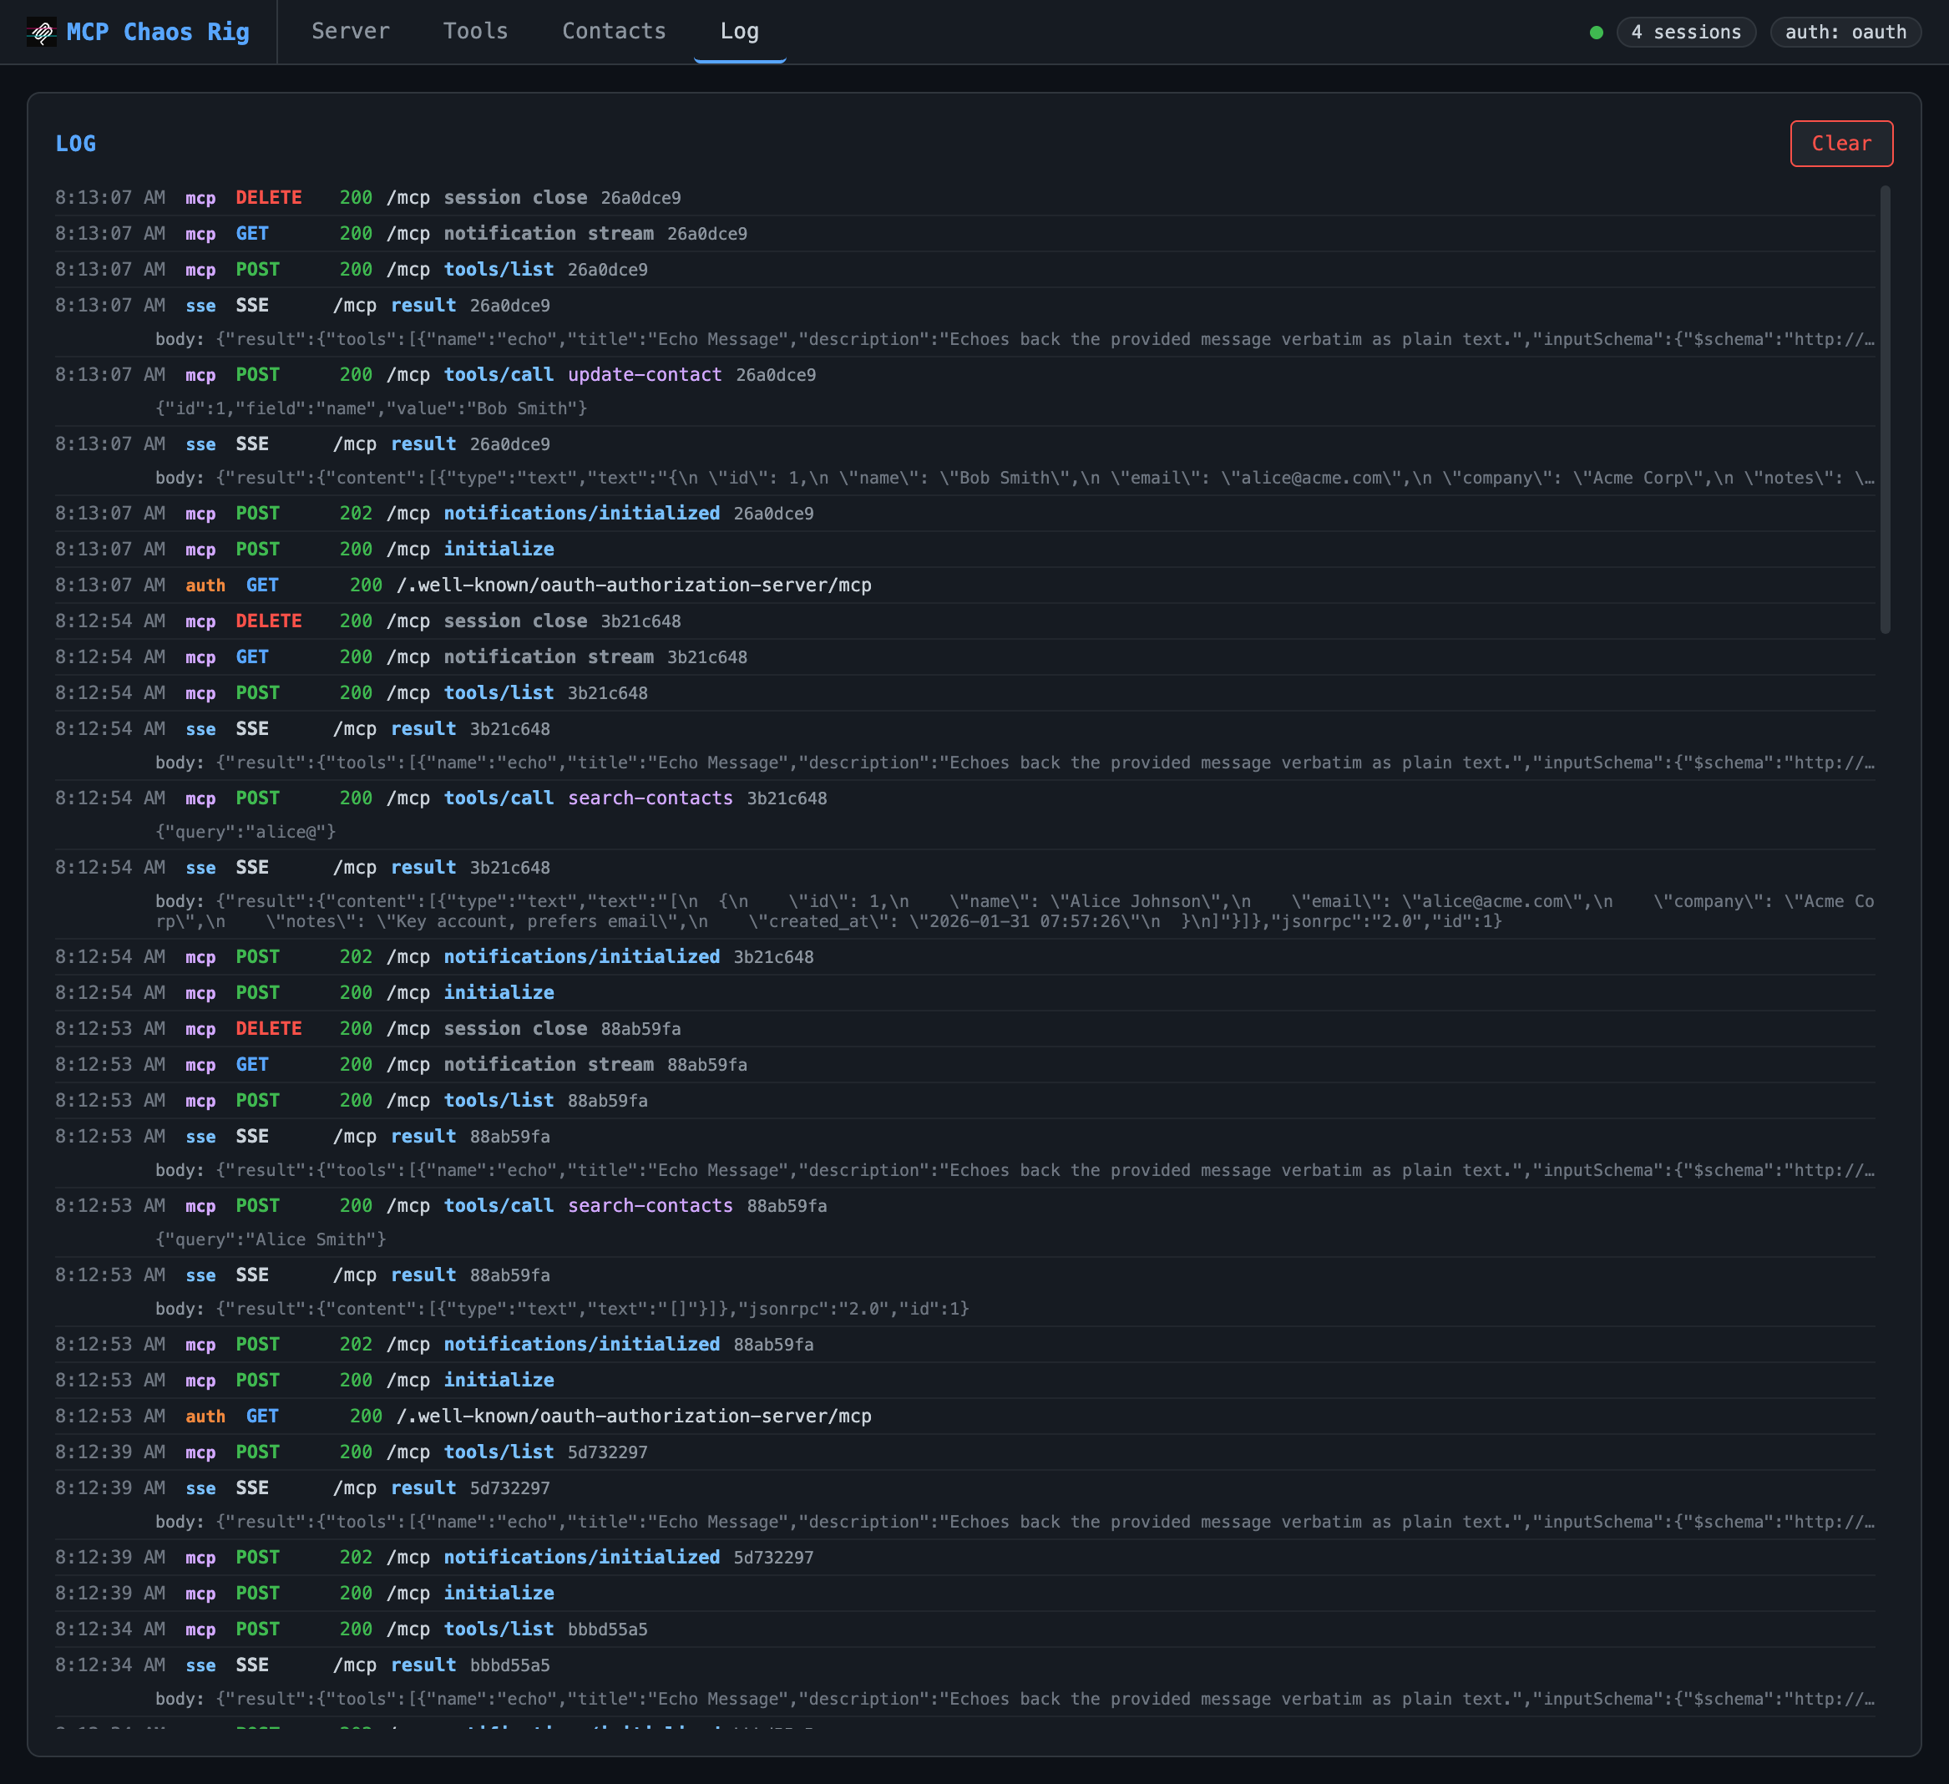Open the Server tab
Screen dimensions: 1949x1784
(350, 31)
